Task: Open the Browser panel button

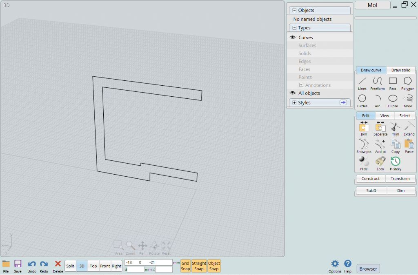Action: tap(368, 269)
